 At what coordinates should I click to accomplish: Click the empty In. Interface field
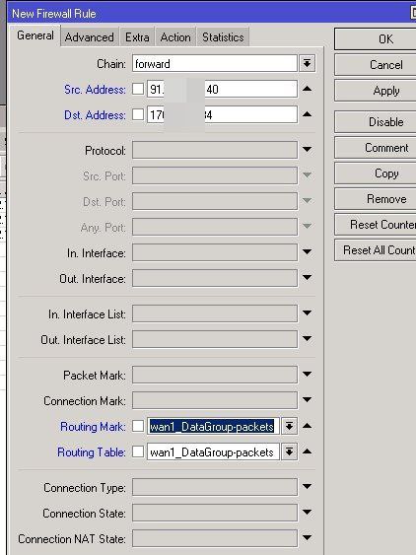pos(215,252)
